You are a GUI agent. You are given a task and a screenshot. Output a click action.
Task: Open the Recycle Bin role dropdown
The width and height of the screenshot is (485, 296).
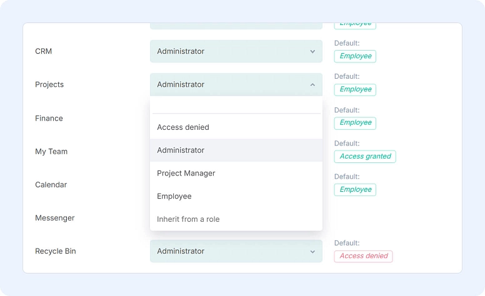point(236,251)
